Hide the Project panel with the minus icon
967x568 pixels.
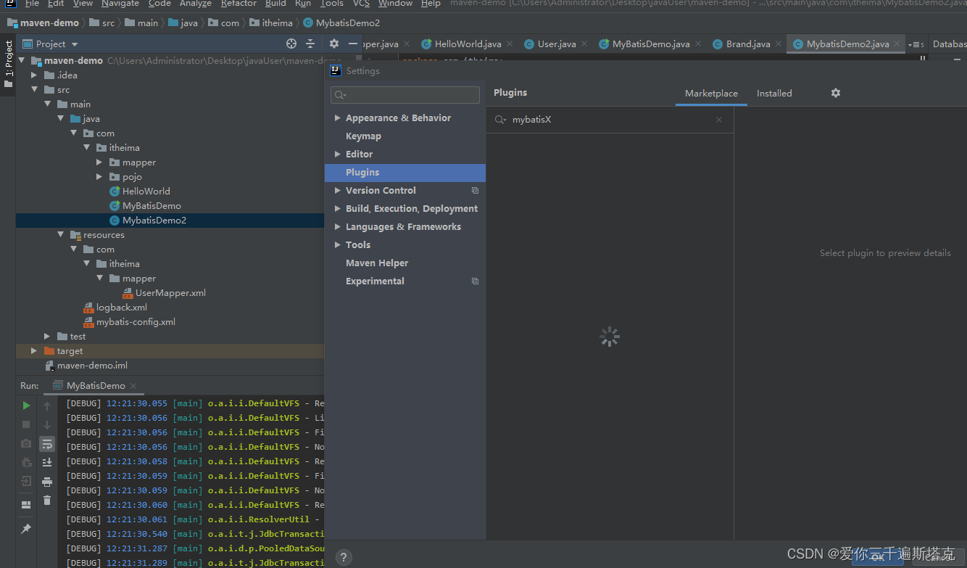pyautogui.click(x=353, y=44)
